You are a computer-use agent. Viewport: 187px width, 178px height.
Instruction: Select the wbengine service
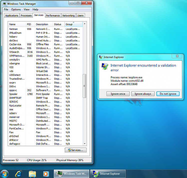(x=45, y=63)
